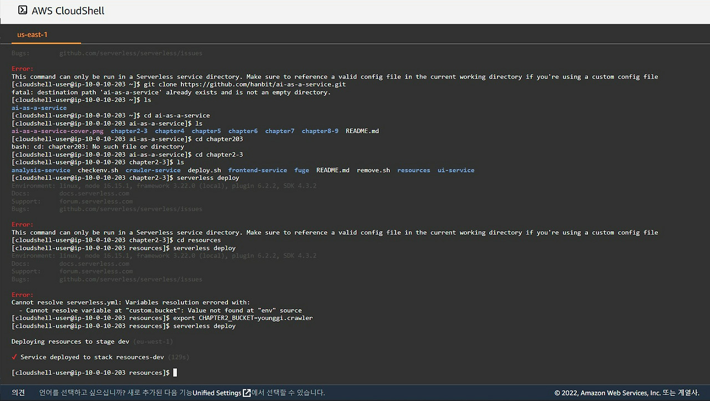Click the chapter7 folder name
The width and height of the screenshot is (710, 401).
[x=280, y=131]
